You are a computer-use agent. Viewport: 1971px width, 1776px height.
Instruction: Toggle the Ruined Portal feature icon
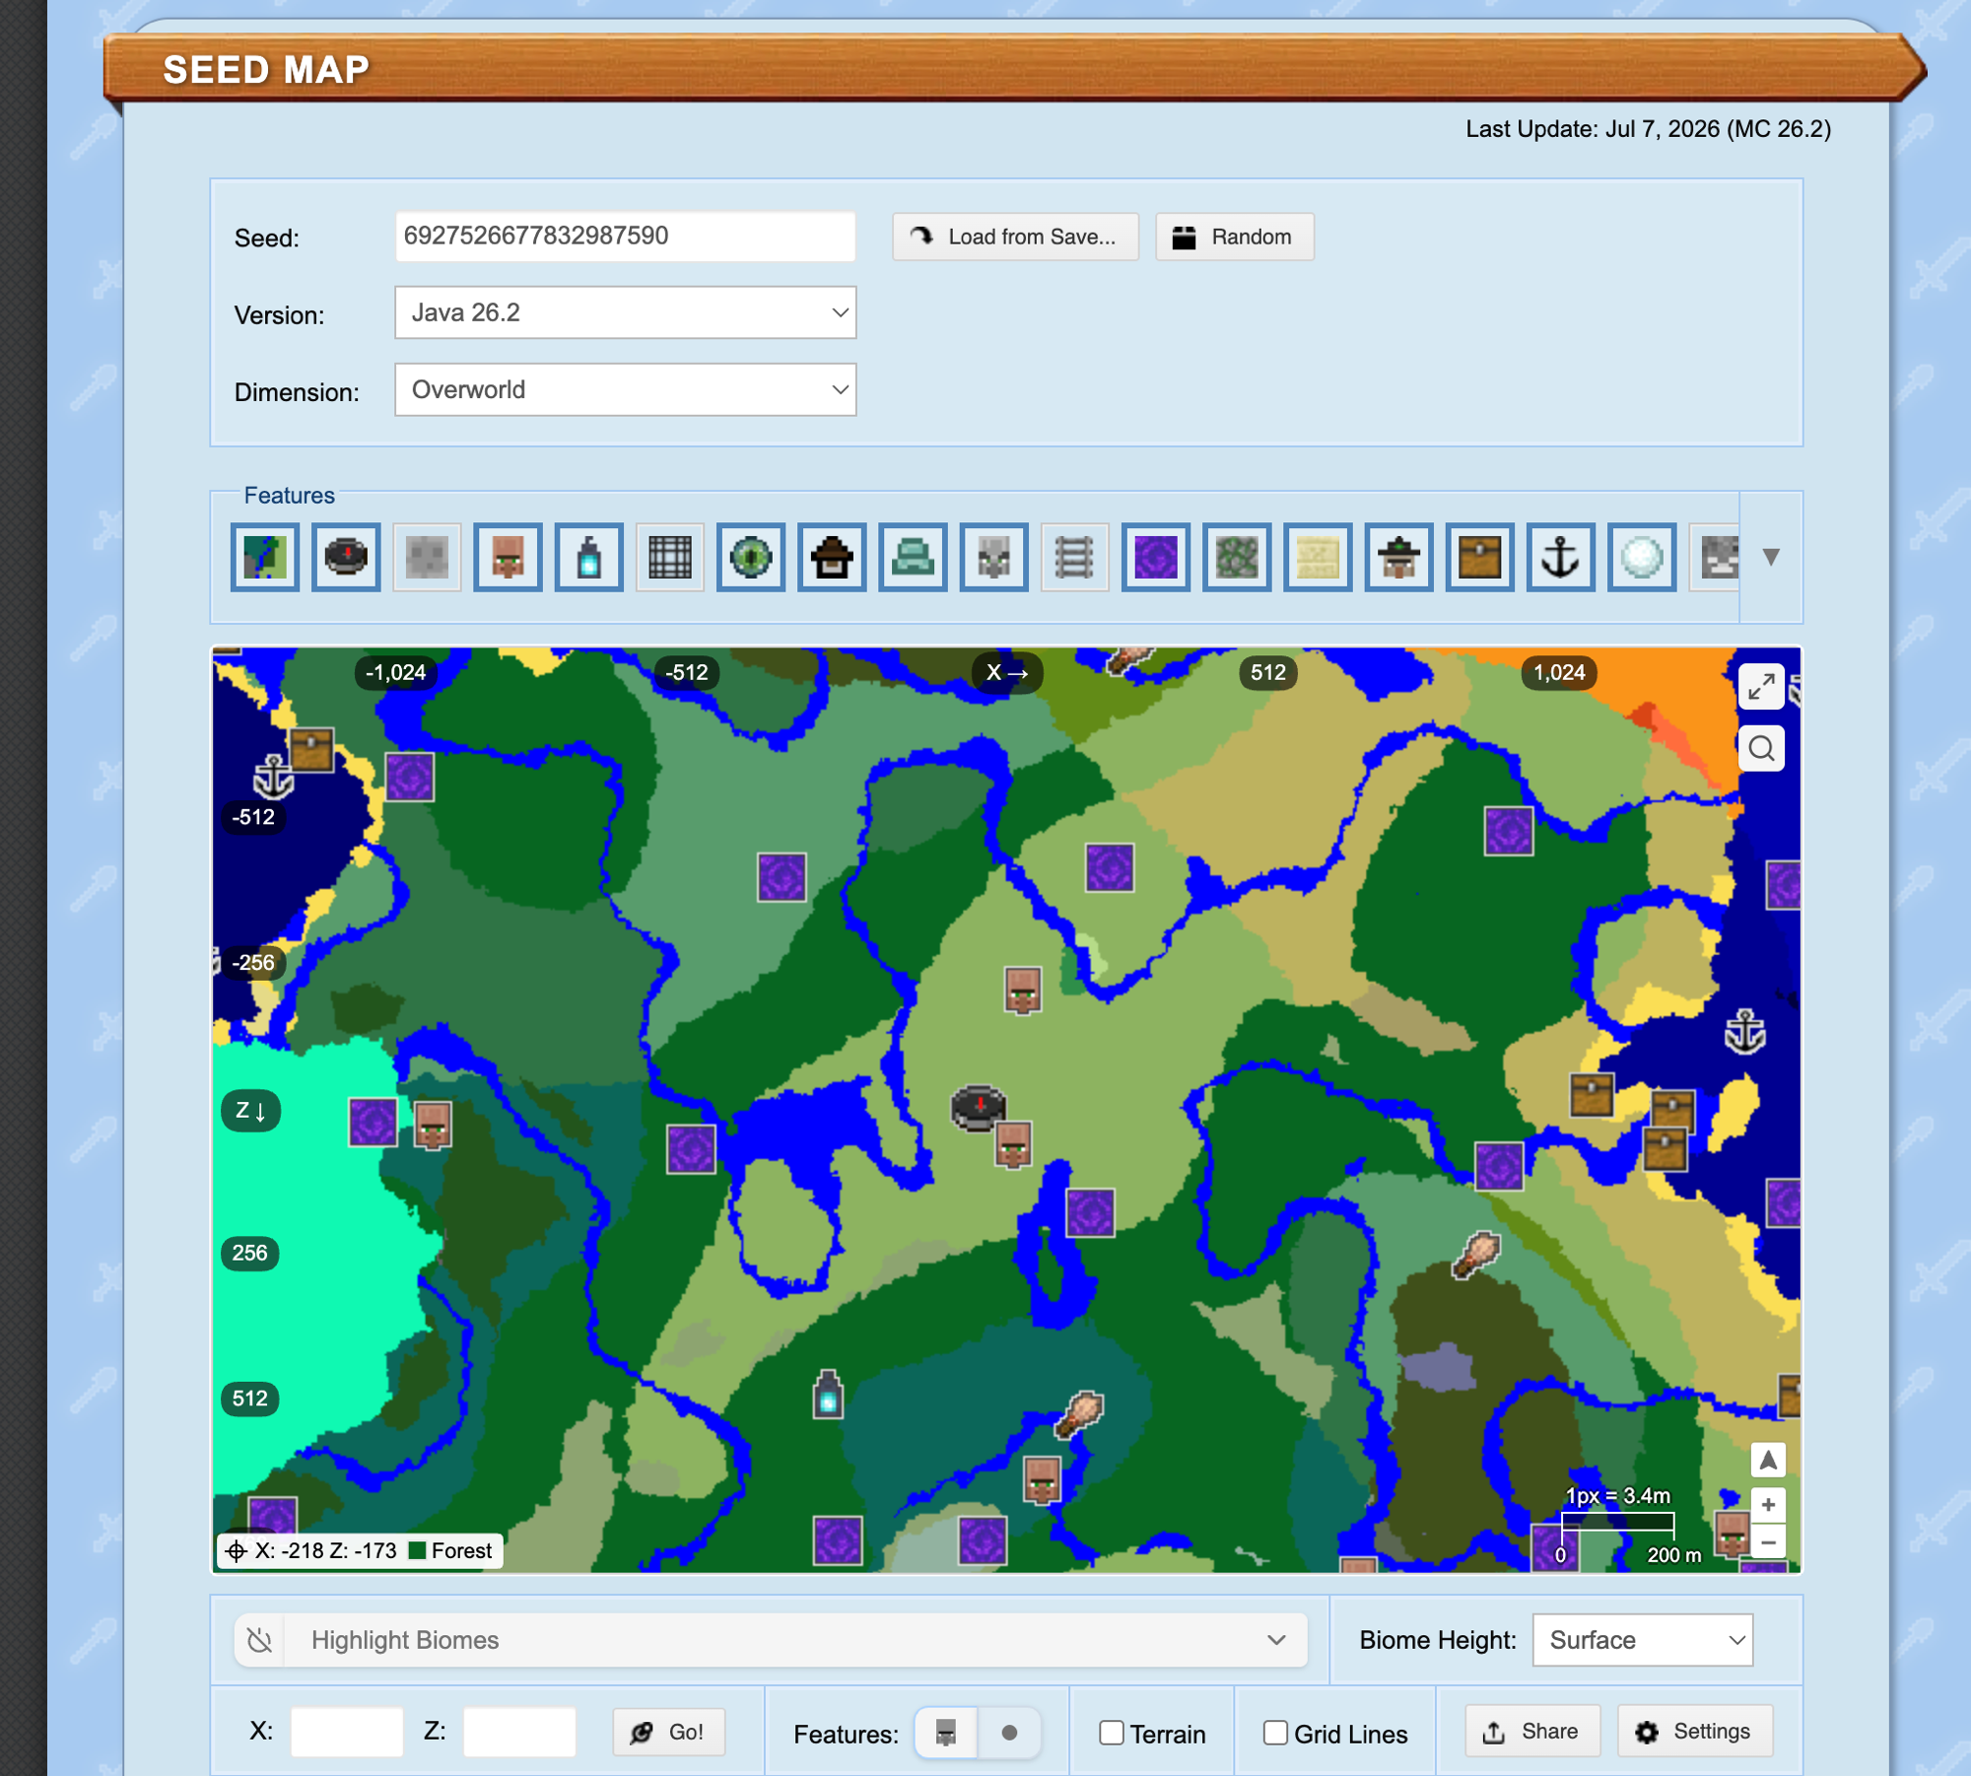pos(1156,557)
